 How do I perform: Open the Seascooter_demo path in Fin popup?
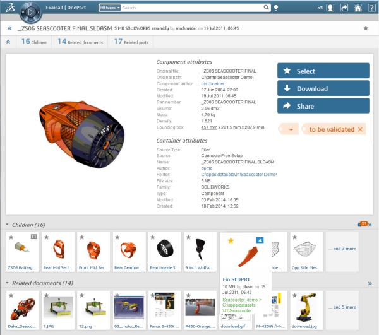coord(242,305)
